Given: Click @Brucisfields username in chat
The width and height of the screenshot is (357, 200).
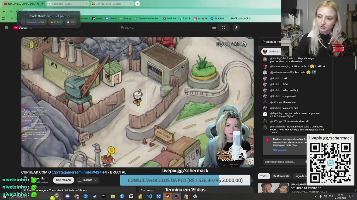Looking at the screenshot, I should click(278, 127).
